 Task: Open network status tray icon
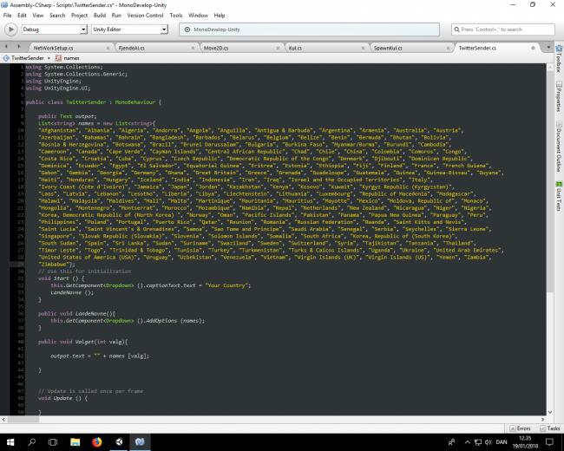click(478, 442)
